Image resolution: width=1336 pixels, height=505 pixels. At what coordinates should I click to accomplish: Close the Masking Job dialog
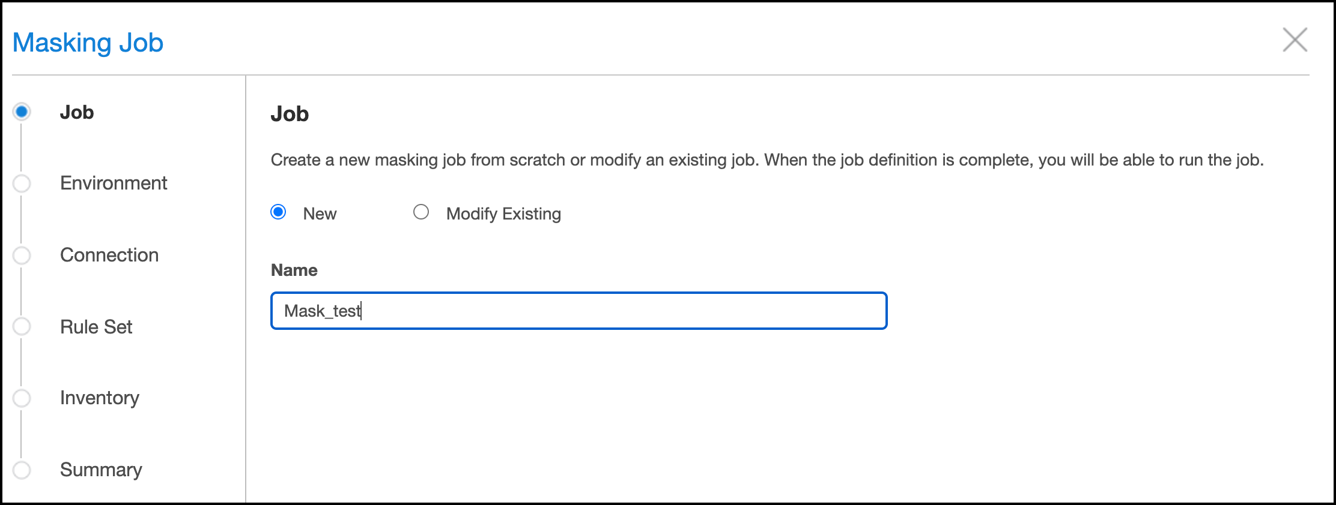(x=1295, y=40)
